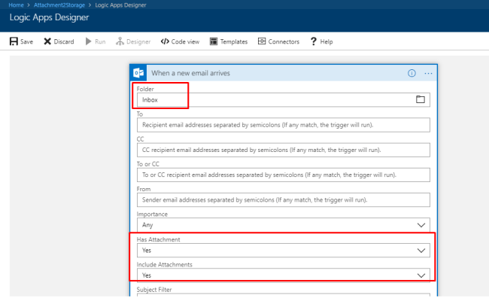Open trigger info circle icon
Screen dimensions: 489x304
pos(412,73)
